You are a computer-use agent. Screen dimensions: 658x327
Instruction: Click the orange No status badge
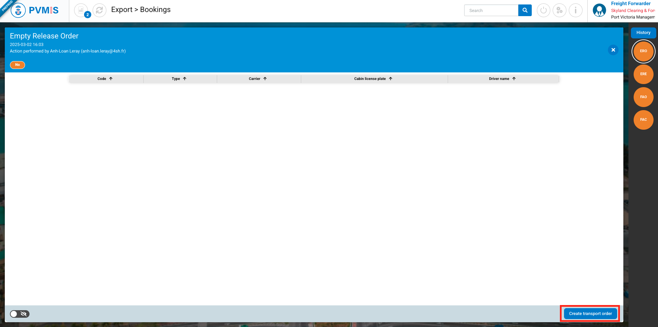point(17,65)
